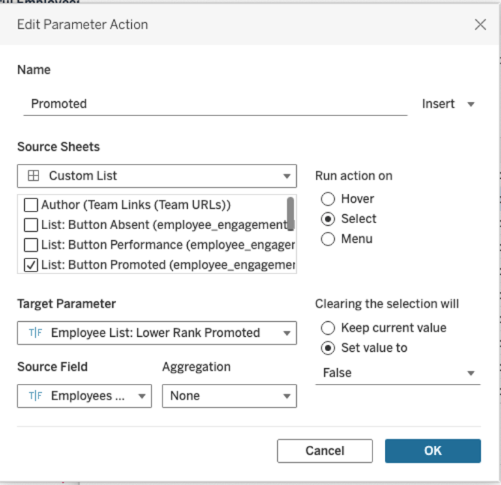501x485 pixels.
Task: Open the Aggregation None dropdown
Action: pos(230,396)
